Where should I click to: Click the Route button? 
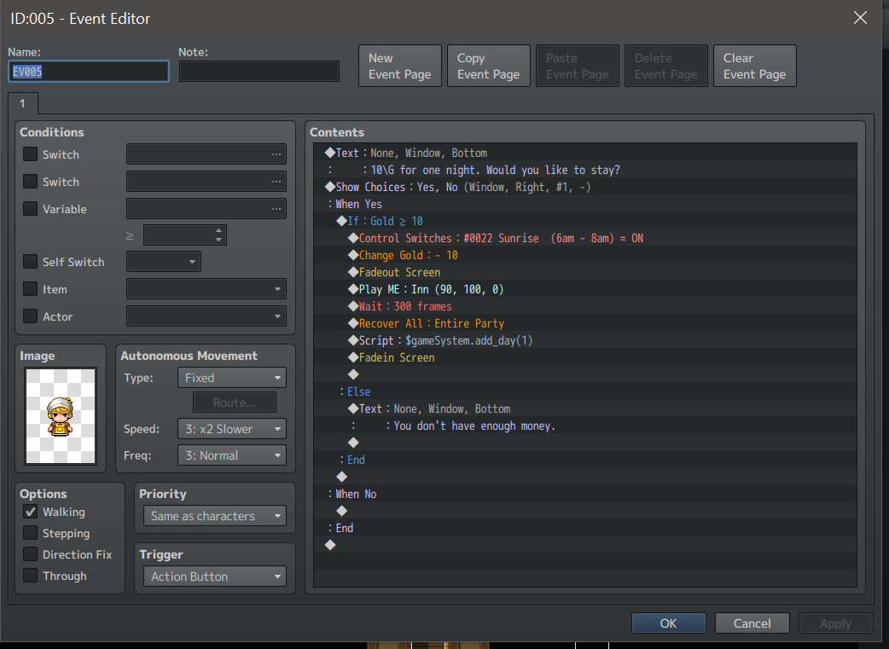click(x=234, y=403)
